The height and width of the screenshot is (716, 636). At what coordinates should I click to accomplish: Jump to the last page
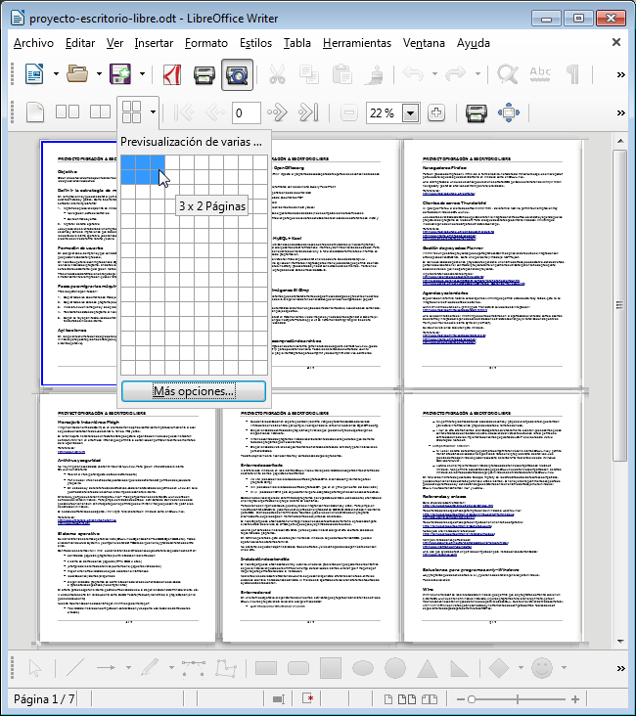coord(308,112)
